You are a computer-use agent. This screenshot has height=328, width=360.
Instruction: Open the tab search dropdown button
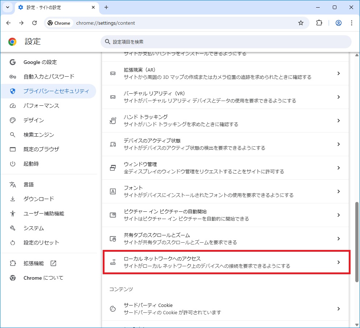pyautogui.click(x=7, y=7)
